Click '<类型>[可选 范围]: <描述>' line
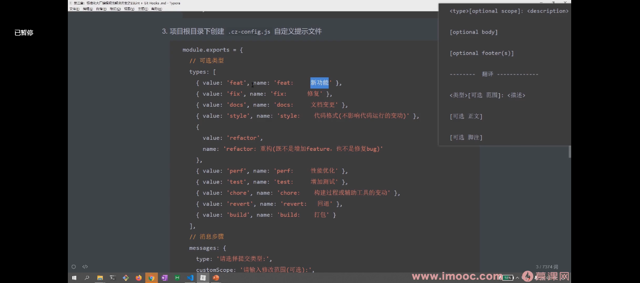The height and width of the screenshot is (283, 640). click(x=487, y=96)
